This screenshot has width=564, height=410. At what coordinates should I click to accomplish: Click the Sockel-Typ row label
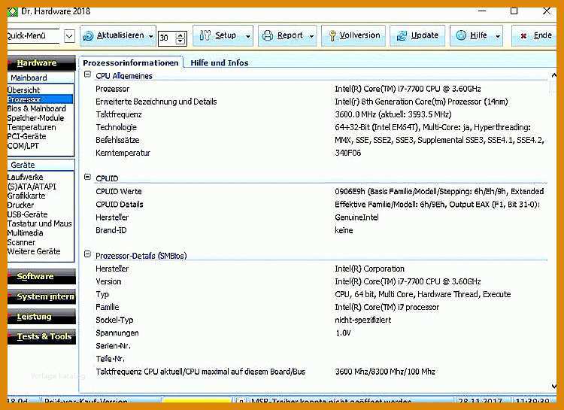[114, 320]
